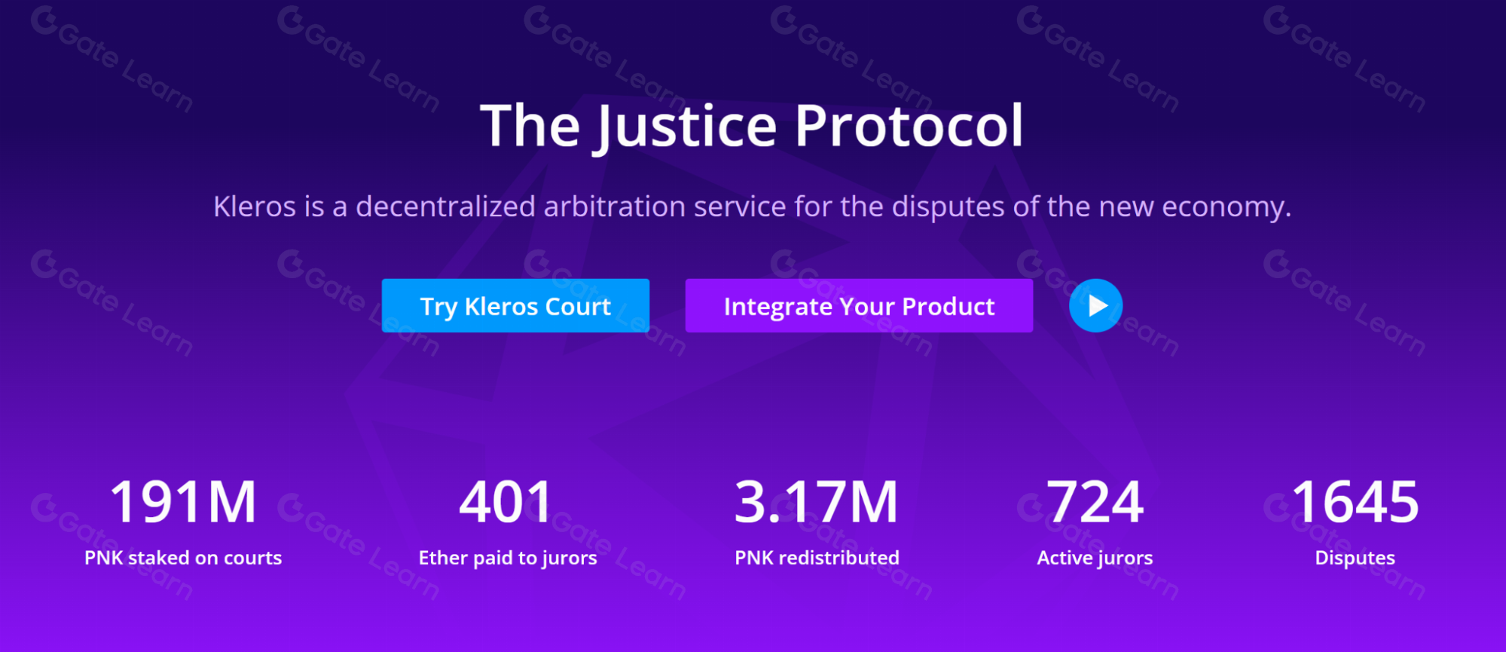Select the Kleros arbitration service tagline
The width and height of the screenshot is (1506, 652).
[753, 206]
